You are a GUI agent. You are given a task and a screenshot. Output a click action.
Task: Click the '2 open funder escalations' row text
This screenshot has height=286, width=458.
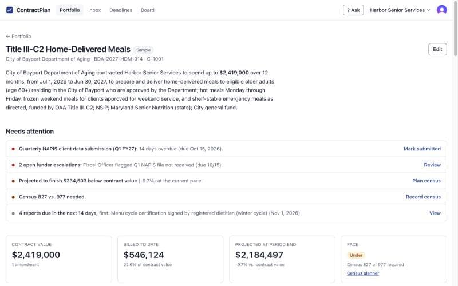click(50, 165)
